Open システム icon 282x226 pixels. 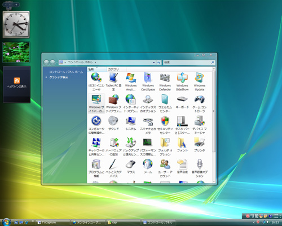[131, 123]
